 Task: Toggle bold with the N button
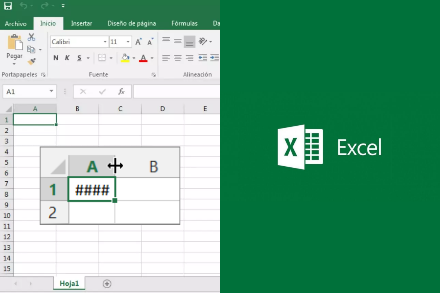pyautogui.click(x=55, y=58)
